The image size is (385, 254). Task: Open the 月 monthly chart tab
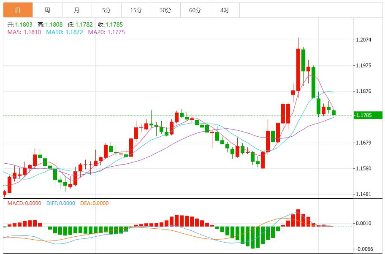[x=76, y=10]
